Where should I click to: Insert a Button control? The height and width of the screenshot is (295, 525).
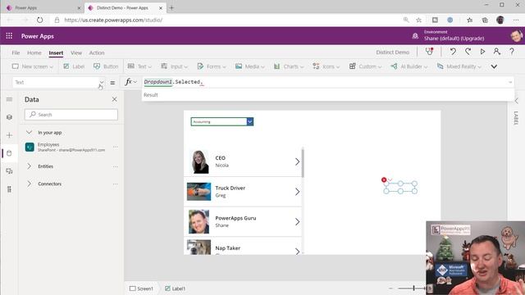click(106, 66)
